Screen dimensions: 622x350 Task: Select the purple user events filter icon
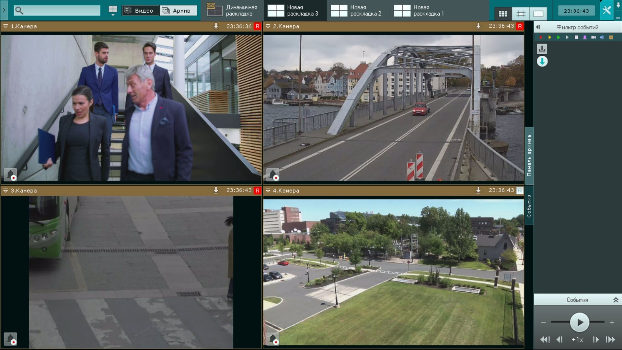tap(585, 37)
